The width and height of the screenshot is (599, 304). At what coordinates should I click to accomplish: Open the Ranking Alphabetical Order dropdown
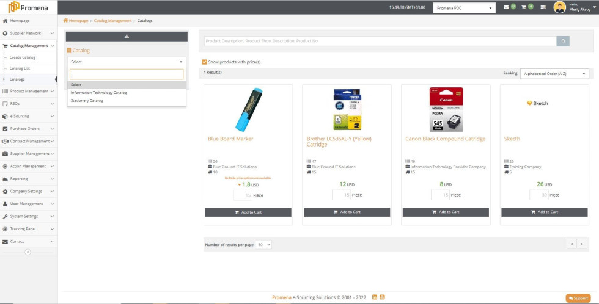tap(554, 73)
